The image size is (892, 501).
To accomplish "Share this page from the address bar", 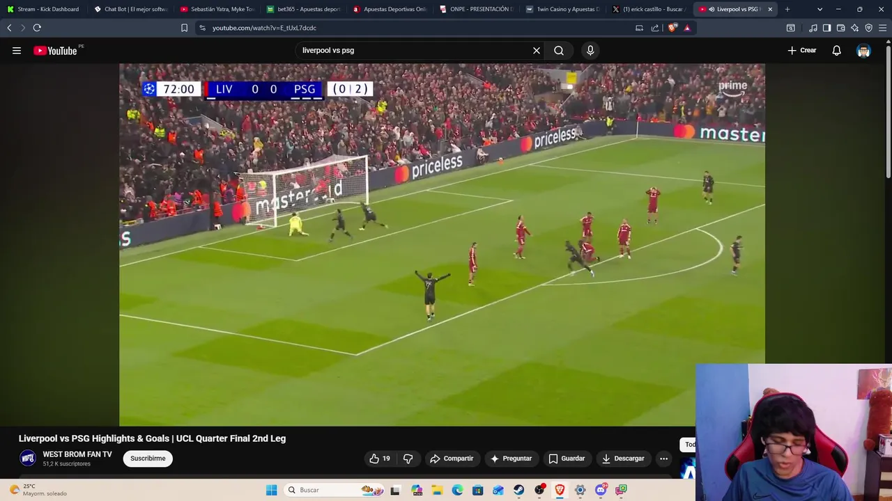I will click(x=655, y=28).
